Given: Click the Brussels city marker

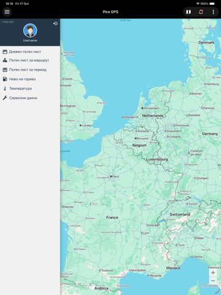Looking at the screenshot, I should [136, 138].
